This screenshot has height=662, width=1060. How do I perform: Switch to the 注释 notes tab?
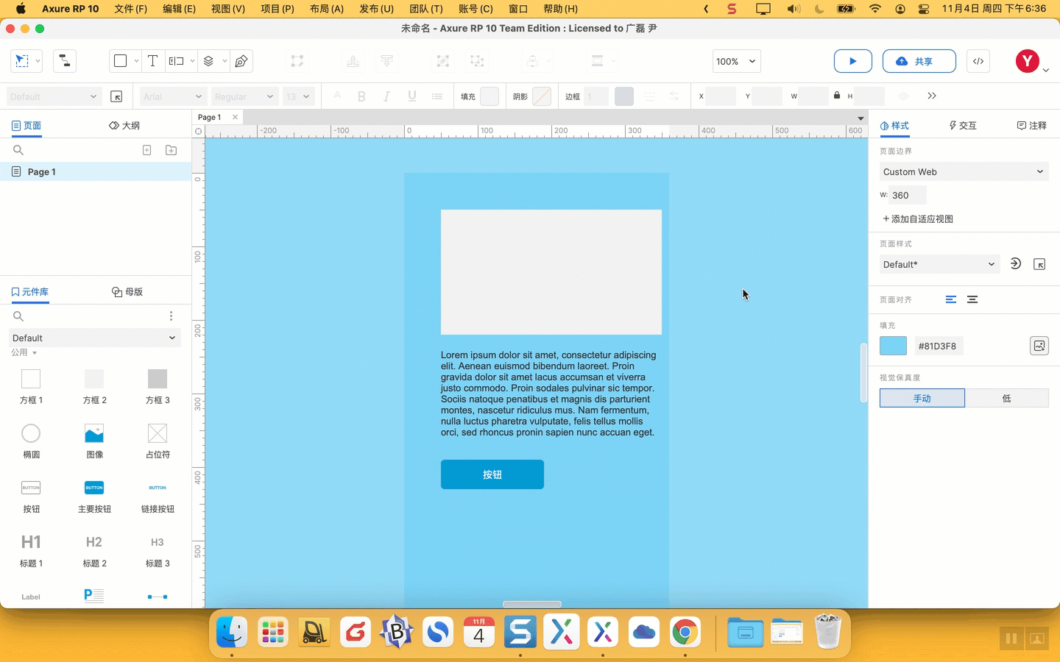click(x=1032, y=126)
